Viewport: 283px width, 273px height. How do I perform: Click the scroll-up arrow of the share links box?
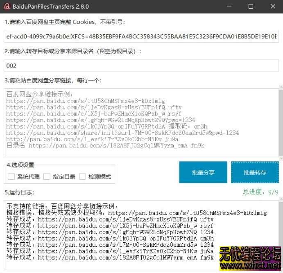click(281, 87)
